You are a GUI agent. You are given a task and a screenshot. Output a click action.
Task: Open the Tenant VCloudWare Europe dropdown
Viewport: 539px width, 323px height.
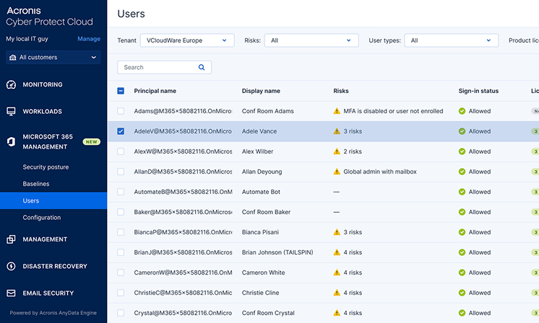coord(187,40)
